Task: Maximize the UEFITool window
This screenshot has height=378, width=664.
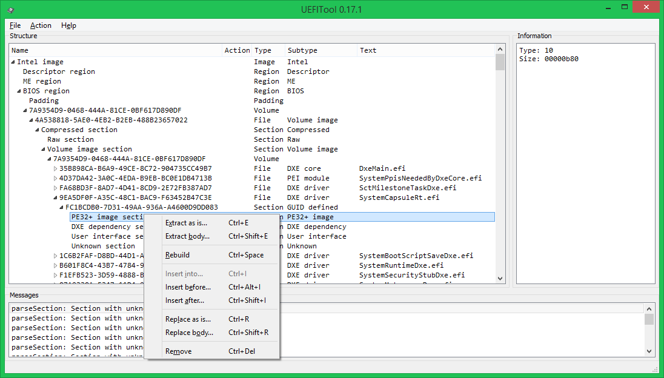Action: [624, 8]
